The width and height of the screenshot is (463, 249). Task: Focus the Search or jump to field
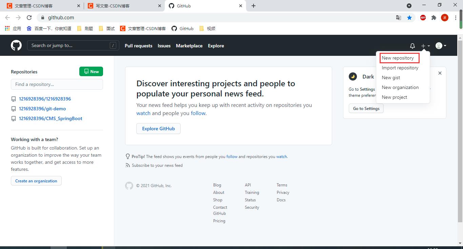coord(73,45)
